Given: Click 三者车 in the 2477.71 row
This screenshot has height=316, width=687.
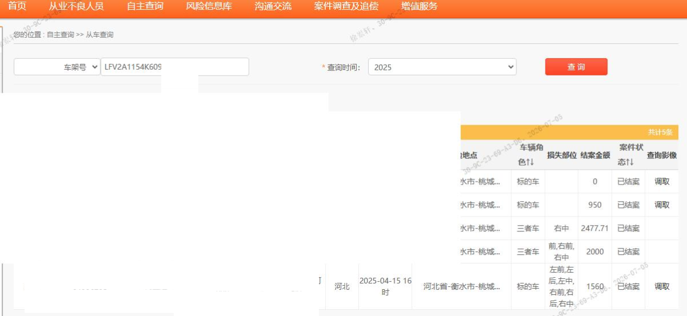Looking at the screenshot, I should tap(527, 229).
